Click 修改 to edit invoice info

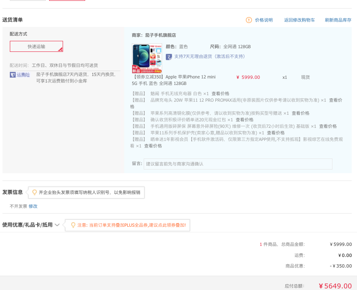33,206
